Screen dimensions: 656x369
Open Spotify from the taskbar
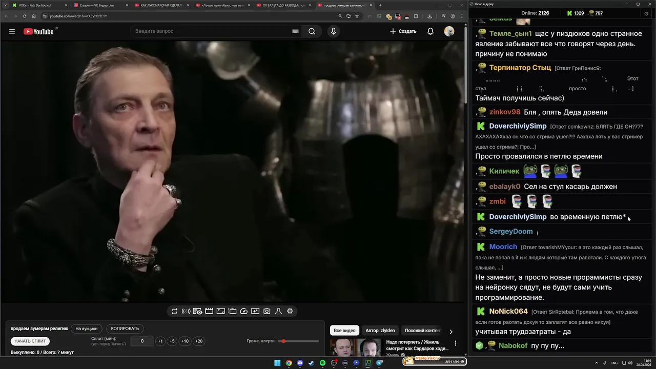click(x=322, y=363)
